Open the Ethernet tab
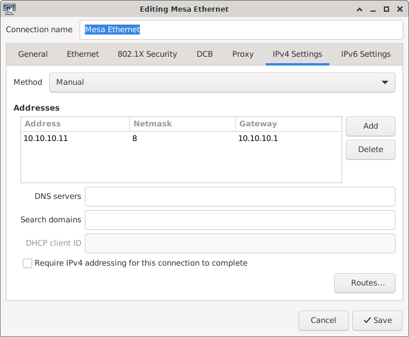 (x=83, y=54)
